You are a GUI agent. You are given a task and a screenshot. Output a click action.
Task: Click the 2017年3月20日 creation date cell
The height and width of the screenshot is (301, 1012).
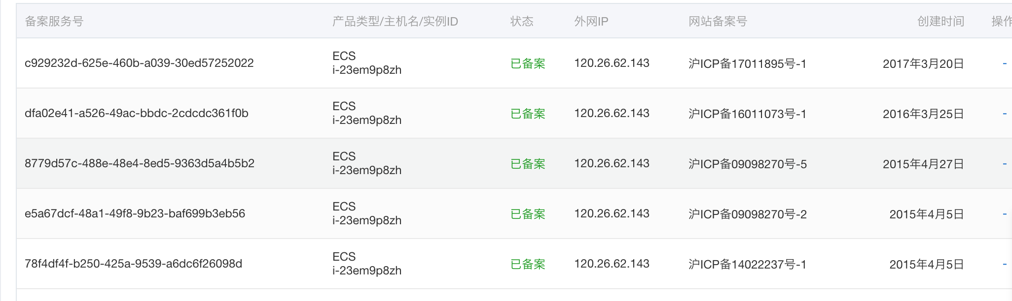coord(923,64)
